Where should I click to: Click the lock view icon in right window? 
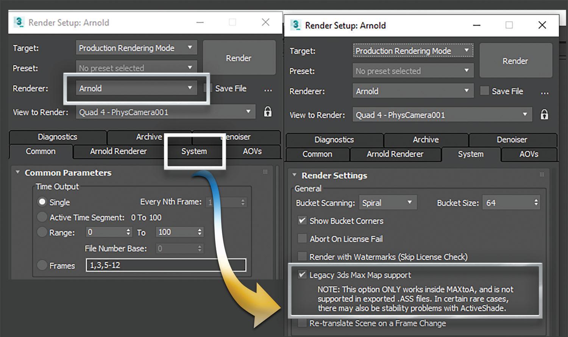point(544,114)
